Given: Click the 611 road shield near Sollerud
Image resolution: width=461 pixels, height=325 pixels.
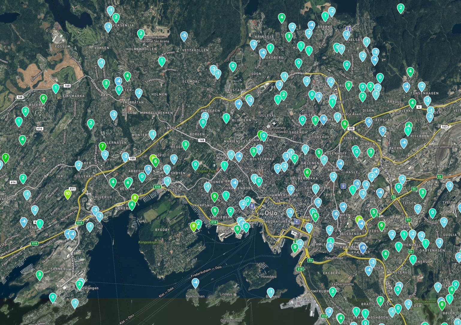Looking at the screenshot, I should [72, 189].
